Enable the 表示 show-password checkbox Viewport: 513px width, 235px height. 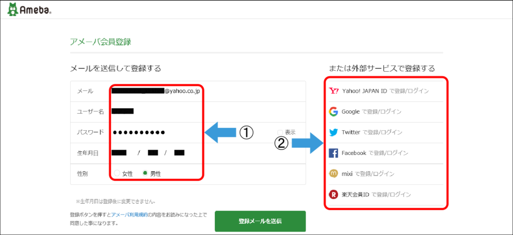[280, 132]
